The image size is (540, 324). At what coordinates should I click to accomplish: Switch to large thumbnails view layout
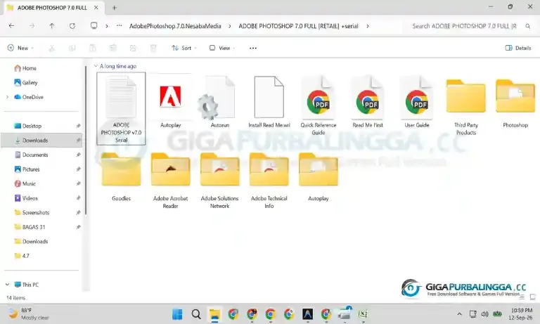532,297
